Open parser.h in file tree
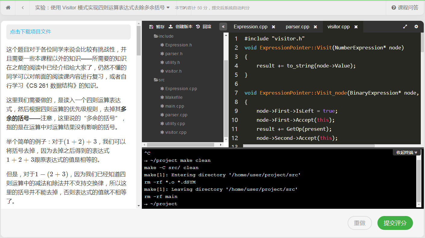425x238 pixels. [174, 54]
